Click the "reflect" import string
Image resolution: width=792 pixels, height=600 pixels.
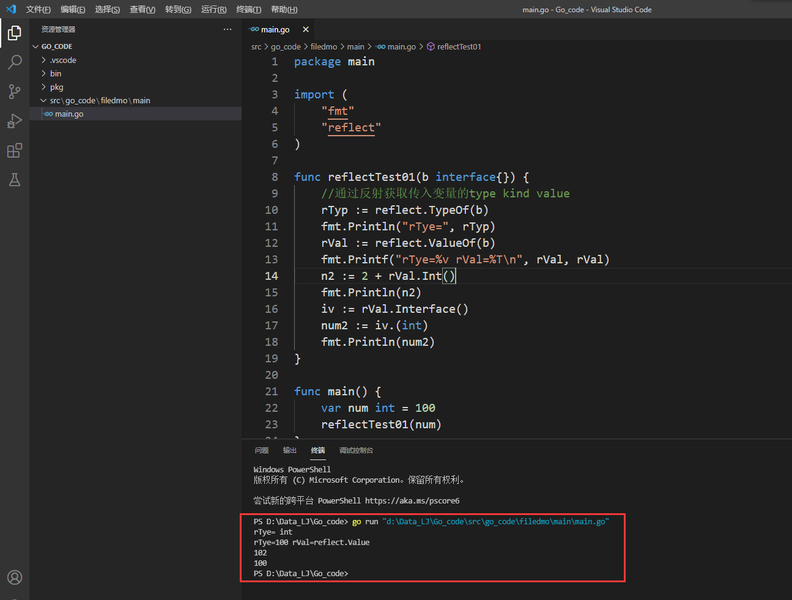point(351,128)
